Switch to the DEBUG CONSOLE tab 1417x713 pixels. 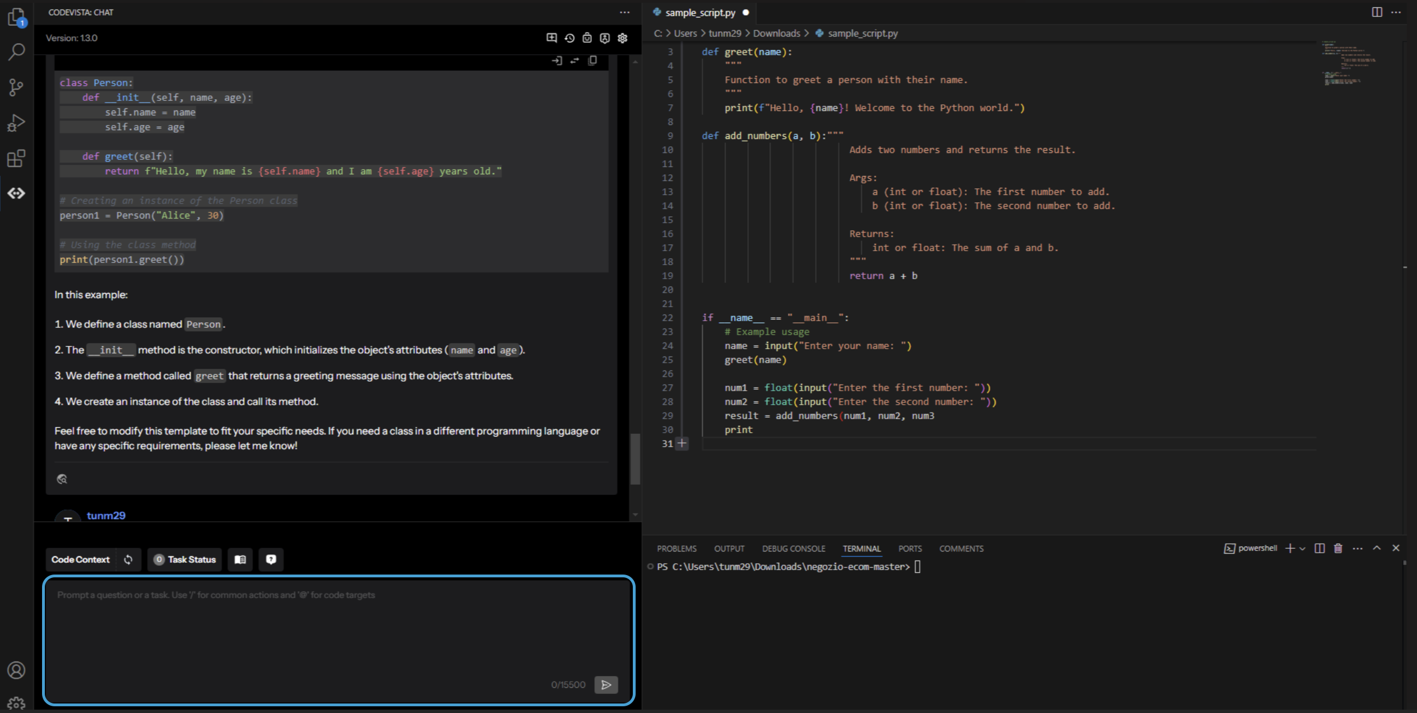794,549
